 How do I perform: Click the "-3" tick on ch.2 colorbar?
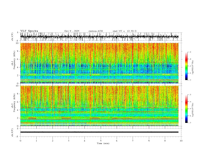click(x=190, y=95)
